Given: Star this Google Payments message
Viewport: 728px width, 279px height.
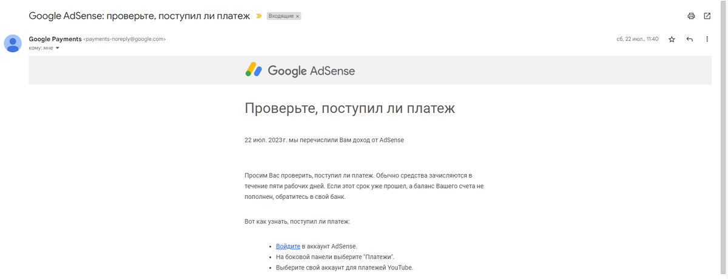Looking at the screenshot, I should (x=672, y=39).
